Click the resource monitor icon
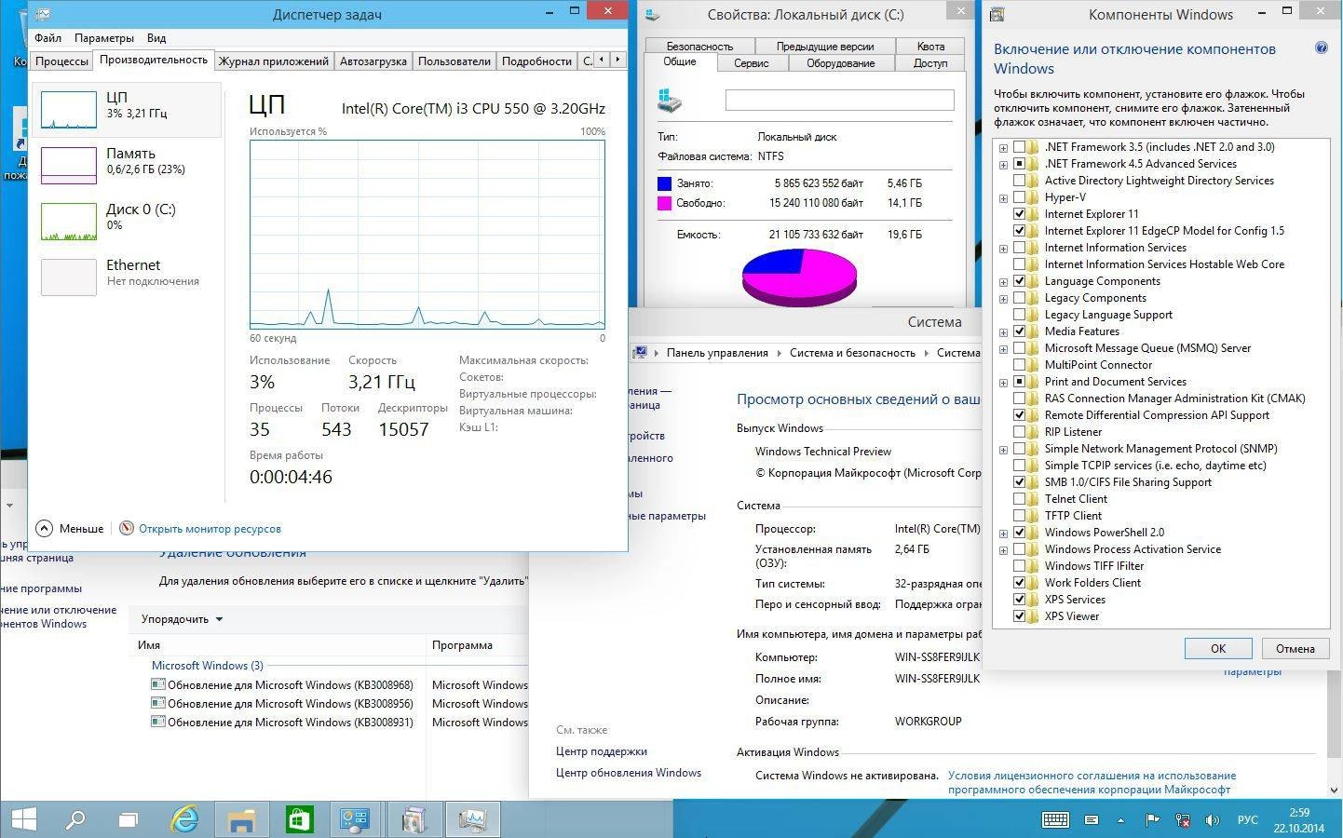This screenshot has height=838, width=1343. click(127, 528)
